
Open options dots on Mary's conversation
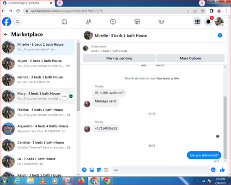(64, 96)
